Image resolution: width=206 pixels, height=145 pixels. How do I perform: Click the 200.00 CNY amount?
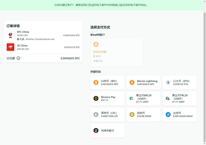pyautogui.click(x=23, y=49)
